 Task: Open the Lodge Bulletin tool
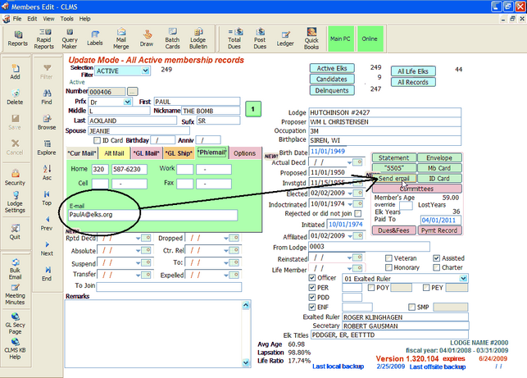tap(198, 38)
